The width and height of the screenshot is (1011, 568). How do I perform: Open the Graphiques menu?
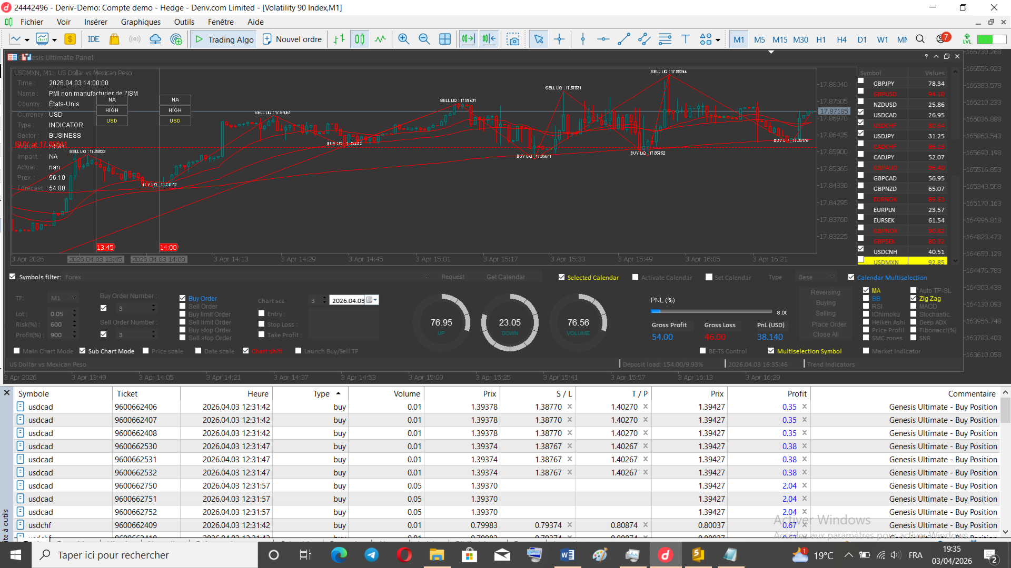click(141, 22)
